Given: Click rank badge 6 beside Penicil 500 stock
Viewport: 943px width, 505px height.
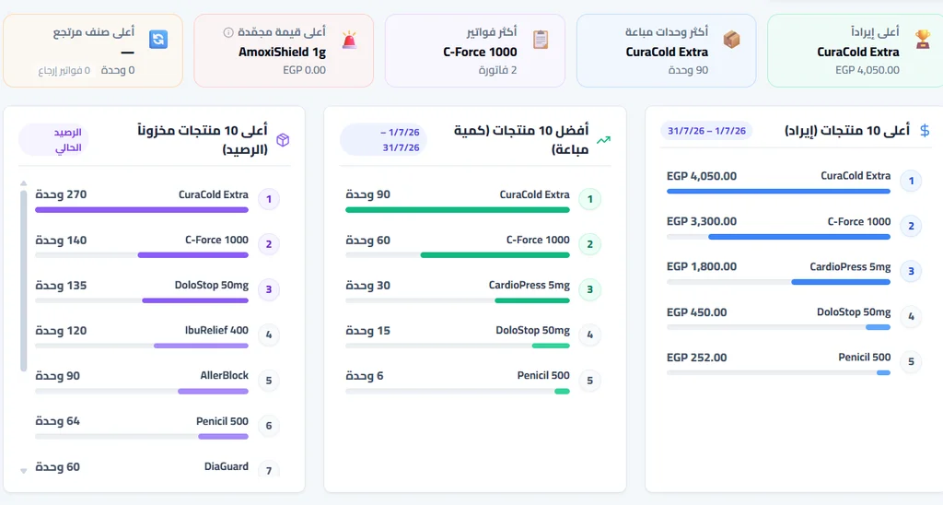Looking at the screenshot, I should [268, 426].
